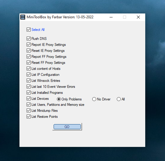Viewport: 165px width, 161px height.
Task: Uncheck List IP Configuration
Action: [28, 75]
